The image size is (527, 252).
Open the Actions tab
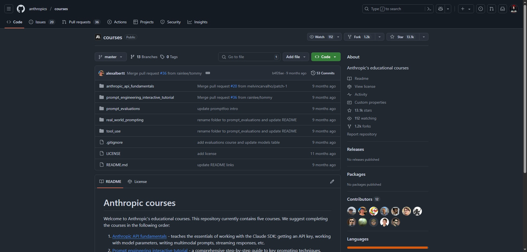[117, 22]
